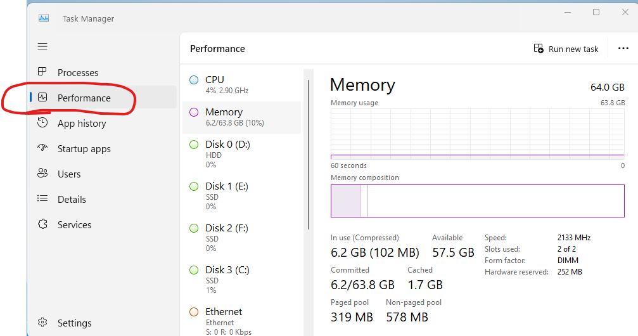
Task: Select the CPU resource entry
Action: [241, 84]
